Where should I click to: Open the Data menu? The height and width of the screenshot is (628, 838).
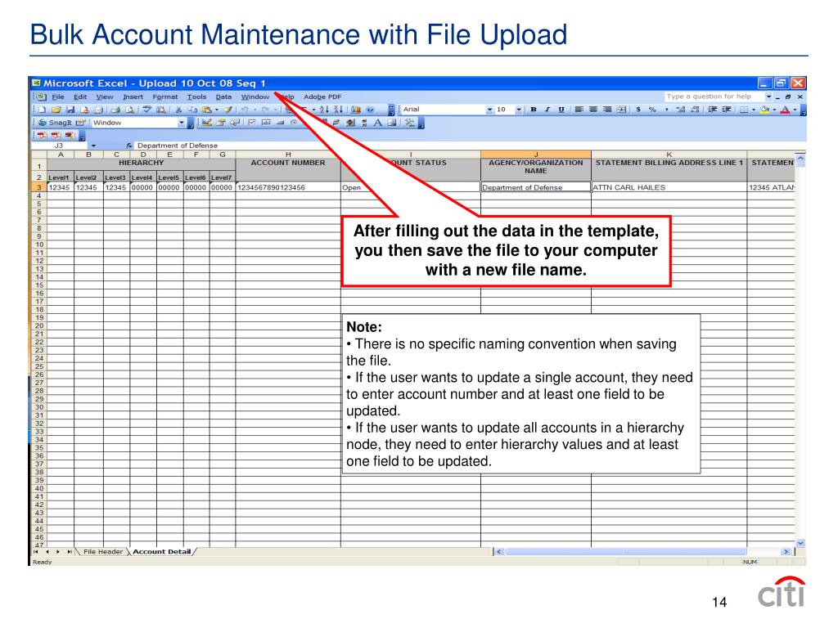click(223, 96)
